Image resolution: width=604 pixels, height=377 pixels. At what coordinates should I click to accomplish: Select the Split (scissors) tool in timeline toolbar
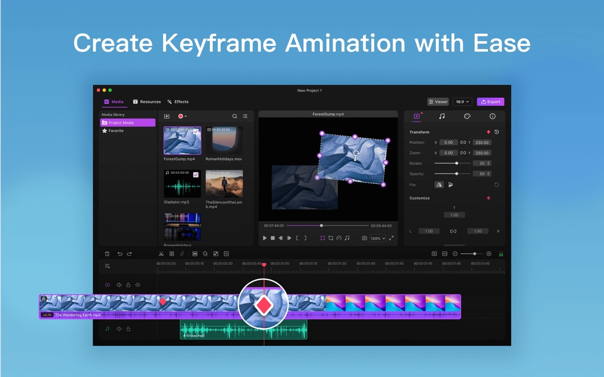[162, 254]
